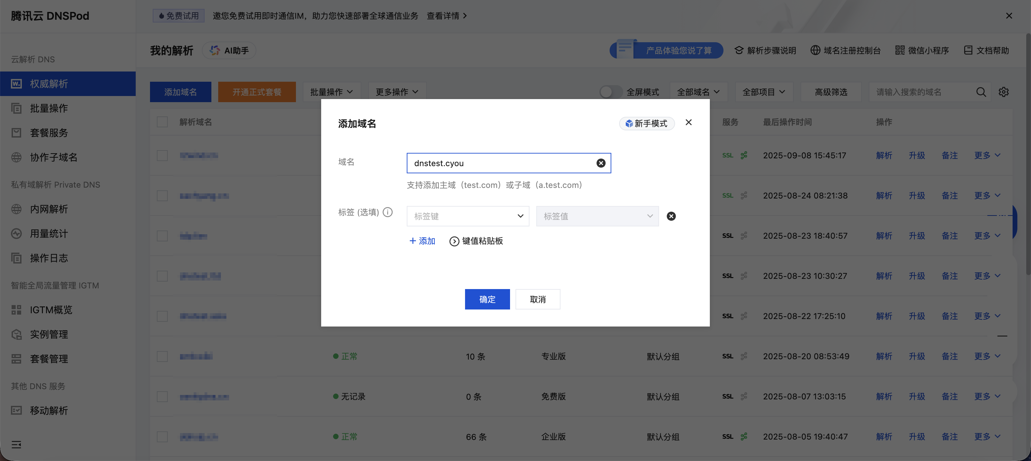Select 批量操作 in the sidebar
The image size is (1031, 461).
pyautogui.click(x=49, y=108)
